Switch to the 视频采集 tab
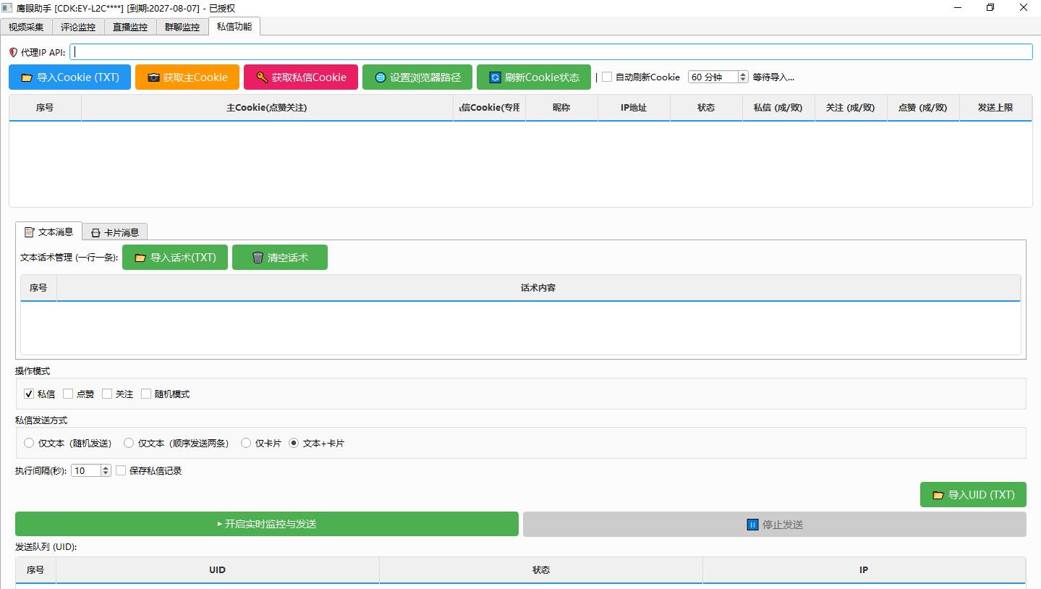Image resolution: width=1041 pixels, height=589 pixels. [x=26, y=27]
